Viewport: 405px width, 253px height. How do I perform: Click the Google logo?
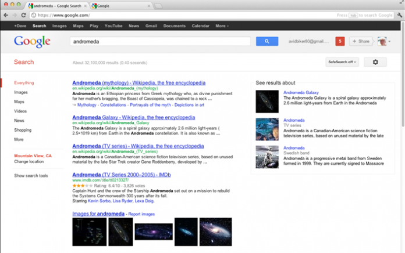32,42
